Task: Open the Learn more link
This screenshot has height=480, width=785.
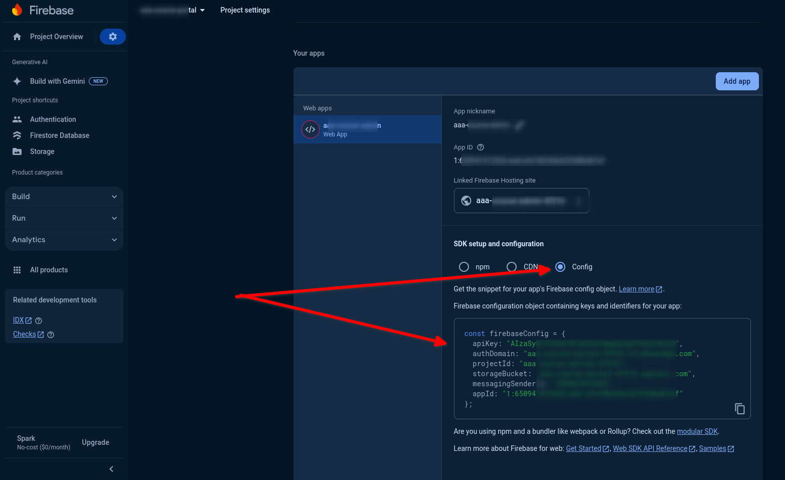Action: pos(641,289)
